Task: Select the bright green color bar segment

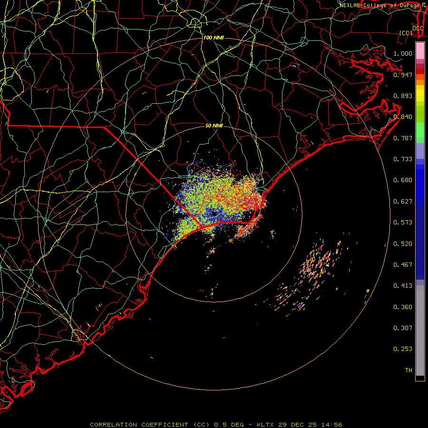Action: tap(420, 130)
